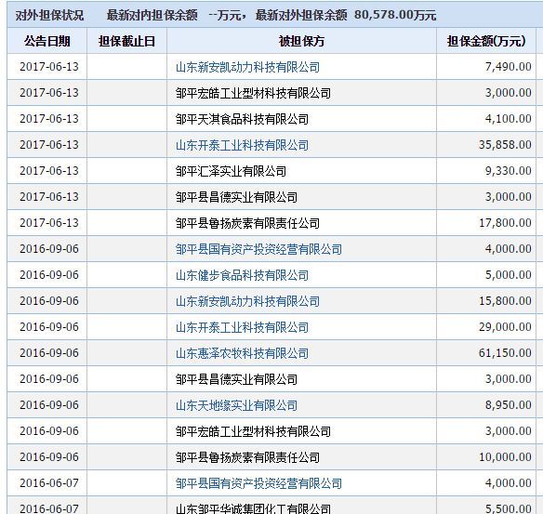The image size is (543, 514).
Task: Click the 担保金额(万元) column header
Action: coord(486,41)
